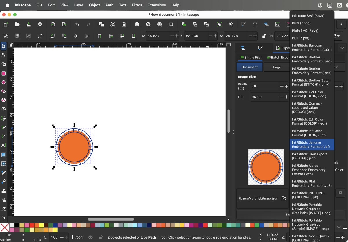
Task: Print the document icon
Action: pyautogui.click(x=40, y=24)
